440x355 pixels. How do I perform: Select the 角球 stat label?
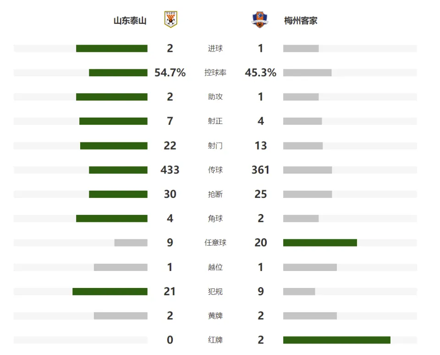(x=215, y=219)
